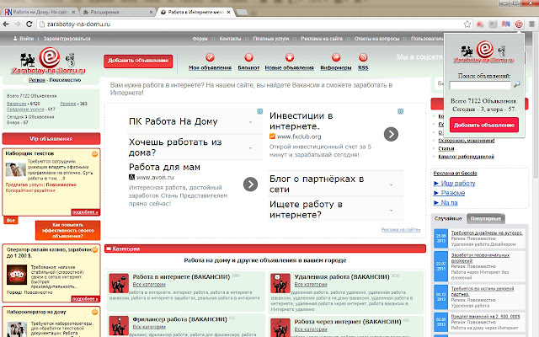Click the Реклама на сайте link below ads
The width and height of the screenshot is (539, 337).
[x=401, y=230]
